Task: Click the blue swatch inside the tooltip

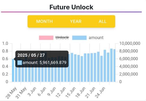Action: click(20, 63)
